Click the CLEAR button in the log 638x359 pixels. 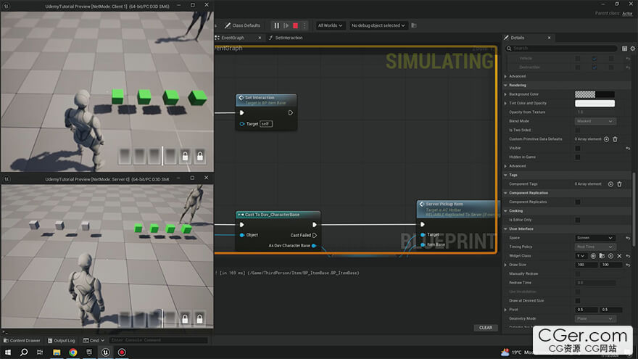[486, 328]
